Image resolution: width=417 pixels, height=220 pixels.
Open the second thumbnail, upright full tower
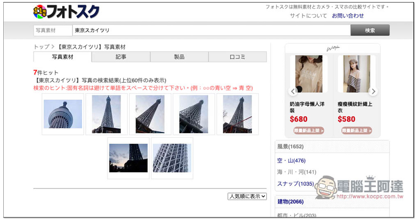point(106,114)
